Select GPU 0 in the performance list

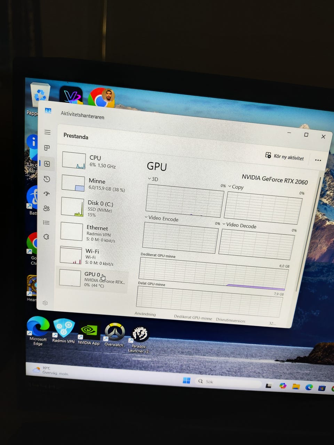pos(92,280)
